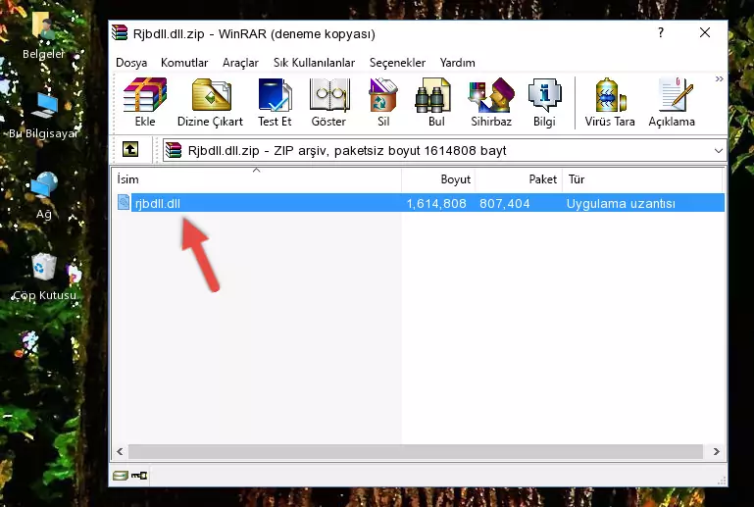
Task: Click the Uygulama uzantısı type cell
Action: click(621, 203)
